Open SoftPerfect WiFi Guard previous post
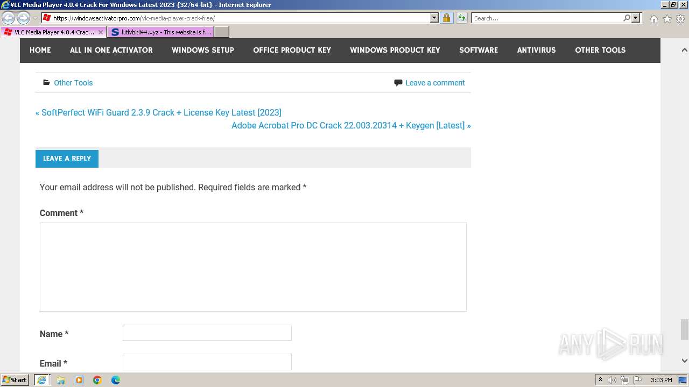689x387 pixels. (158, 112)
